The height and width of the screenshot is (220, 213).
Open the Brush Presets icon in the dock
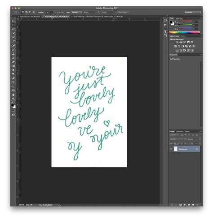(x=165, y=35)
